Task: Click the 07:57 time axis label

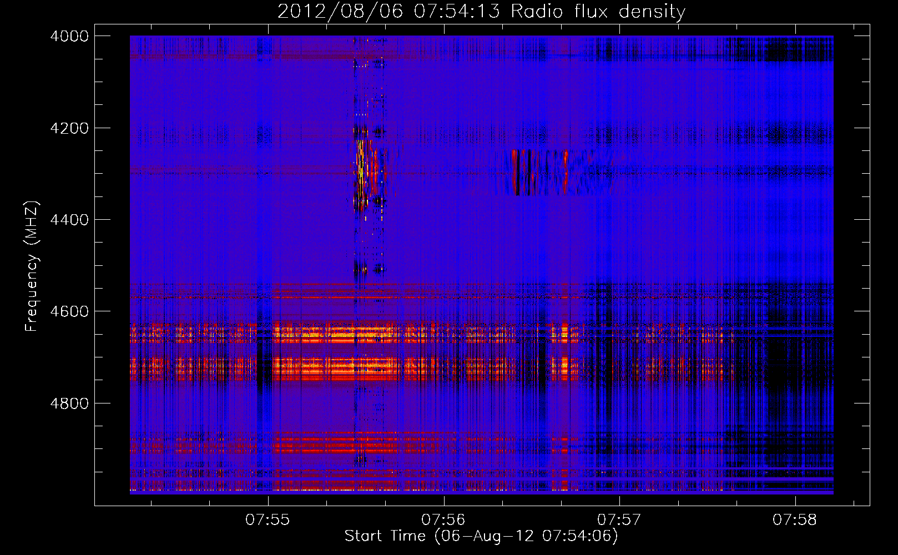Action: pyautogui.click(x=619, y=520)
